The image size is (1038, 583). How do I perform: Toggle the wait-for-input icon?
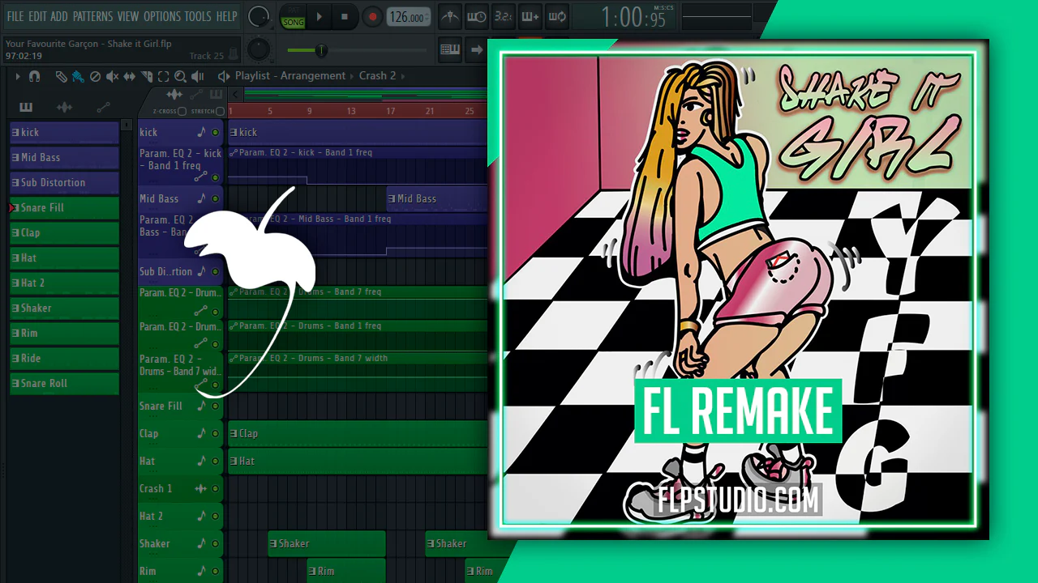coord(477,16)
